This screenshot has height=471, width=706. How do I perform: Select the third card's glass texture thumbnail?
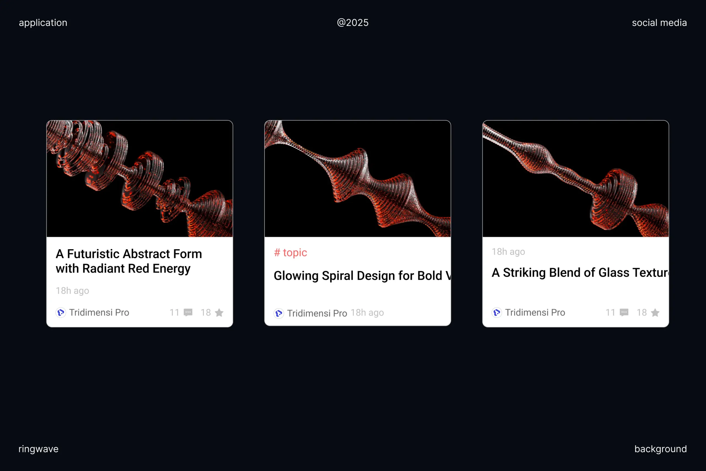(x=576, y=179)
